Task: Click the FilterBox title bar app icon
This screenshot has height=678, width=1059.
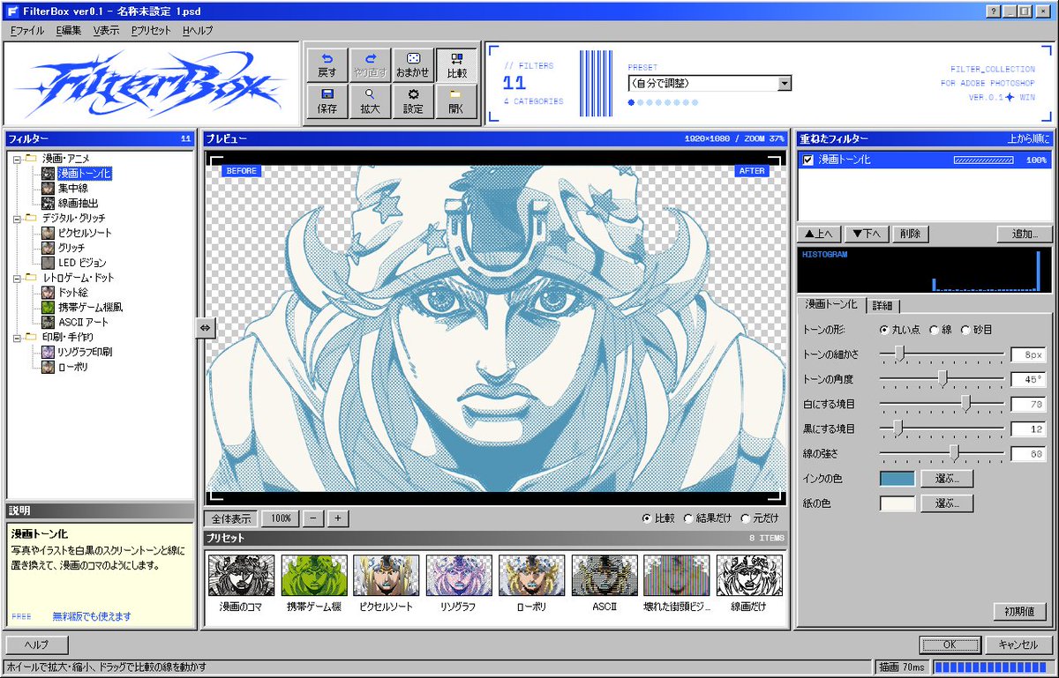Action: coord(11,11)
